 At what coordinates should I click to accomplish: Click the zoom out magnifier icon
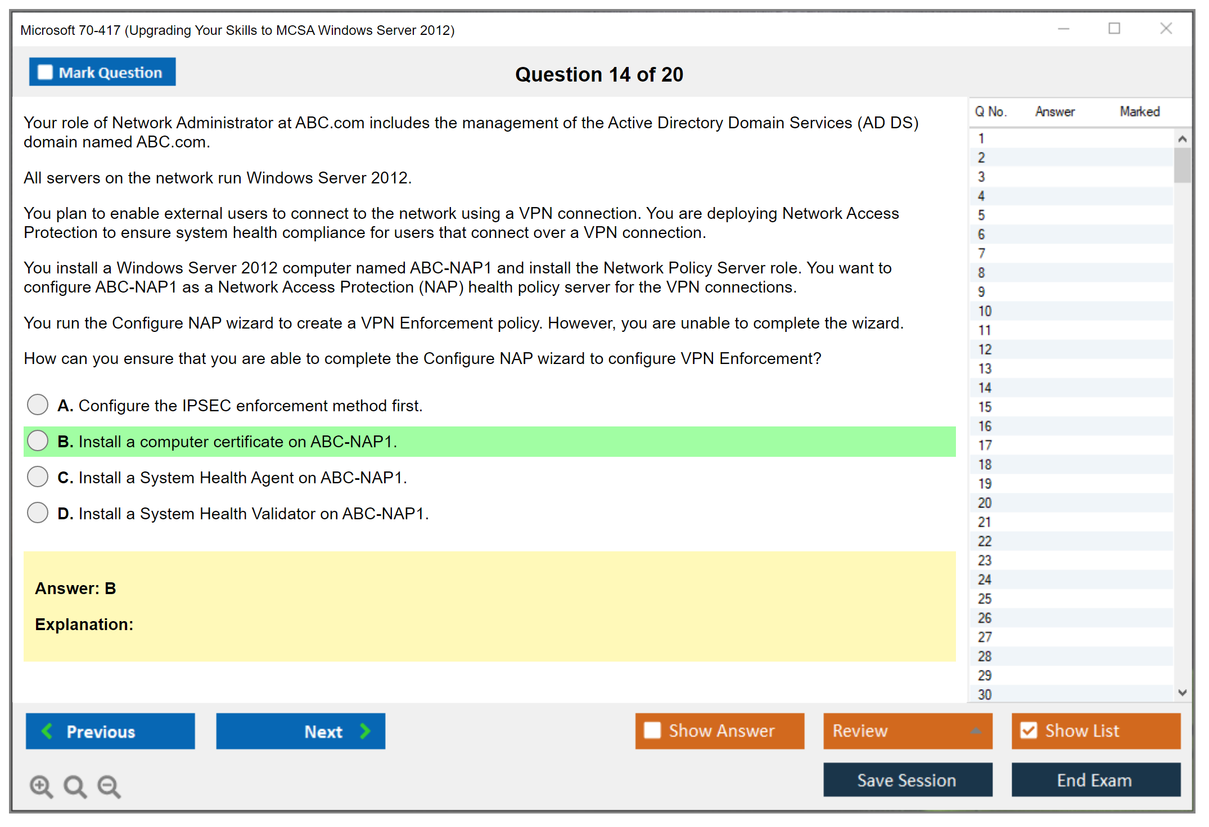tap(109, 786)
